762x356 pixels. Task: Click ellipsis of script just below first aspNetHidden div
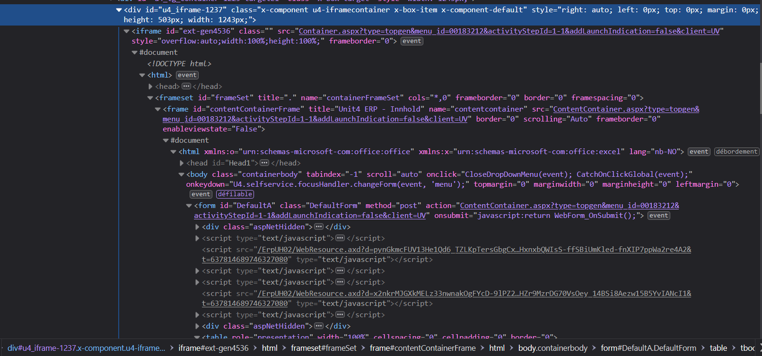click(x=340, y=238)
